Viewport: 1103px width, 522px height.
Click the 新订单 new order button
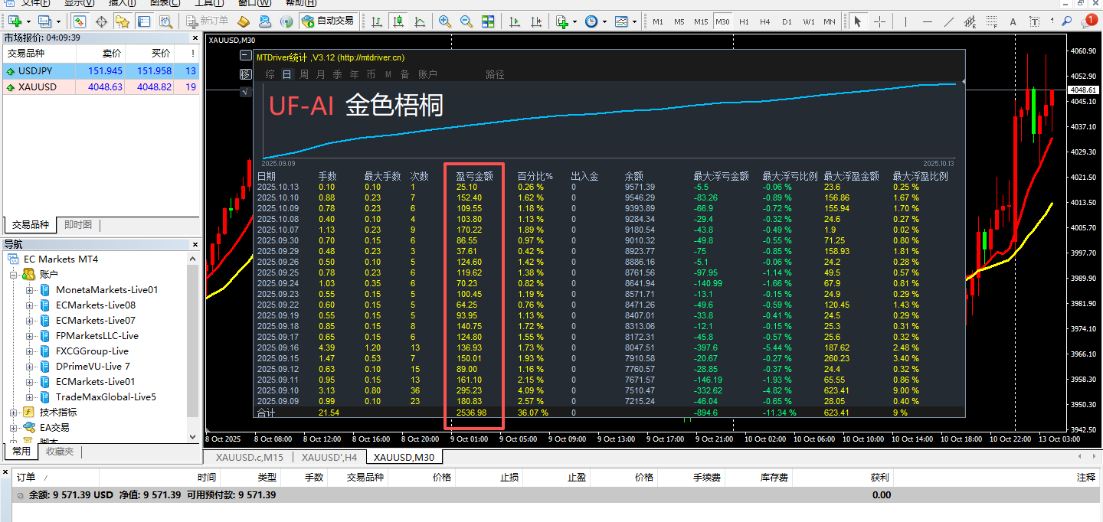[206, 21]
